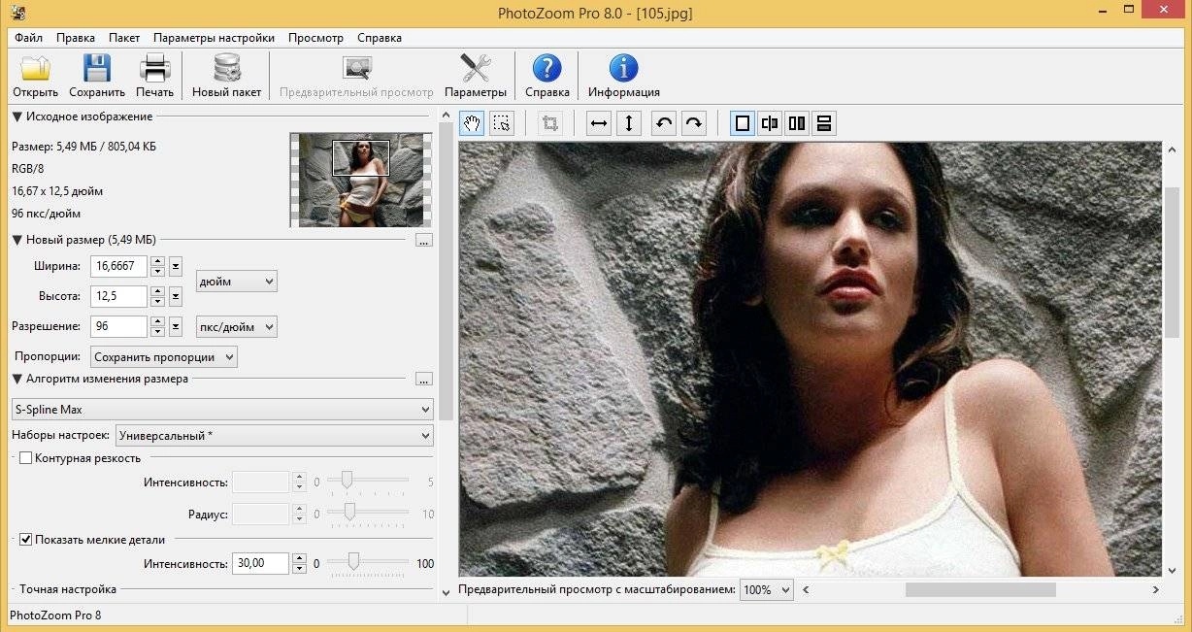Viewport: 1192px width, 632px height.
Task: Open Новый размер options ellipsis button
Action: tap(423, 240)
